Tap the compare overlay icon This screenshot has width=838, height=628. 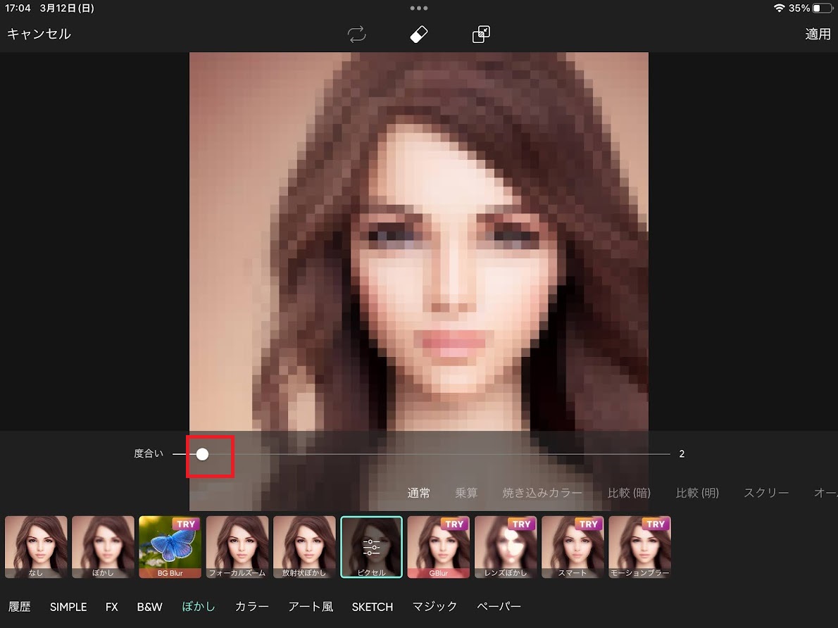click(481, 34)
